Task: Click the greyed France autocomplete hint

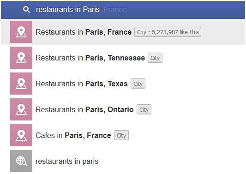Action: (115, 9)
